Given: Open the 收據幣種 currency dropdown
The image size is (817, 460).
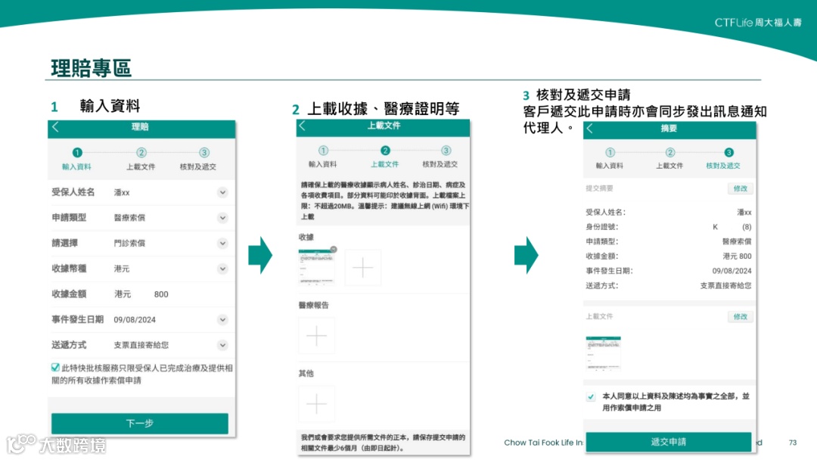Looking at the screenshot, I should pos(222,269).
